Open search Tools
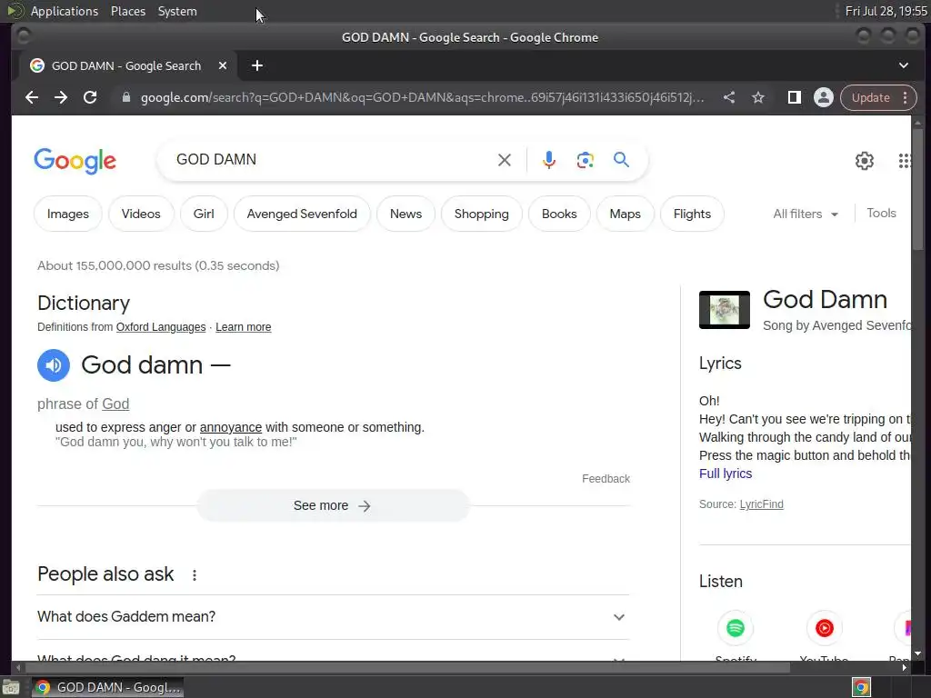This screenshot has height=698, width=931. [x=881, y=213]
